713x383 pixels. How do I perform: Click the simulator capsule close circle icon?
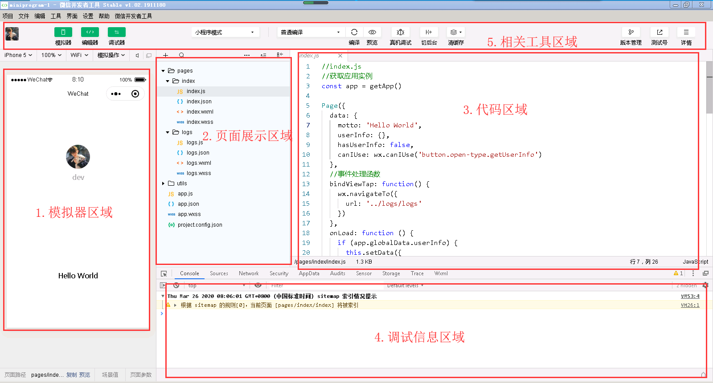(135, 94)
